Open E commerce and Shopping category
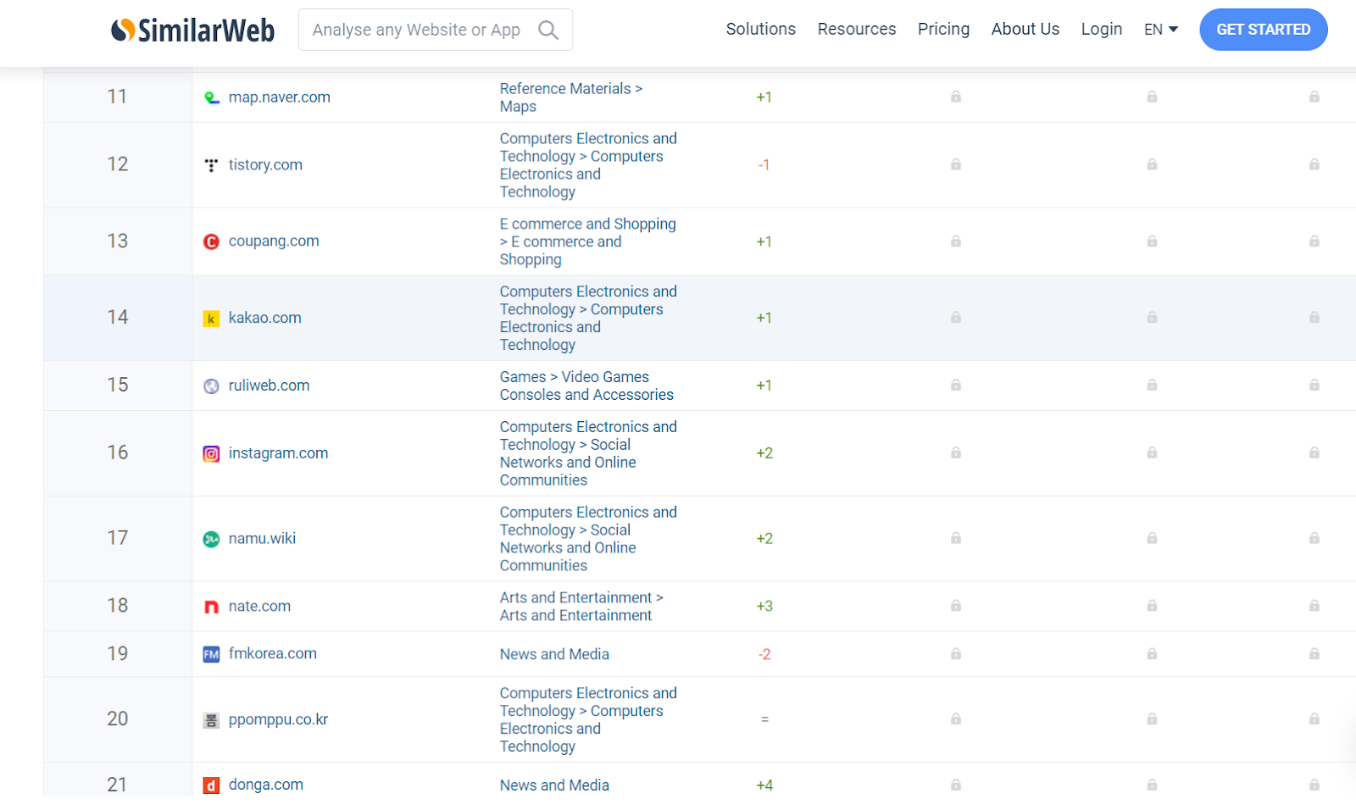Viewport: 1356px width, 810px height. click(588, 241)
